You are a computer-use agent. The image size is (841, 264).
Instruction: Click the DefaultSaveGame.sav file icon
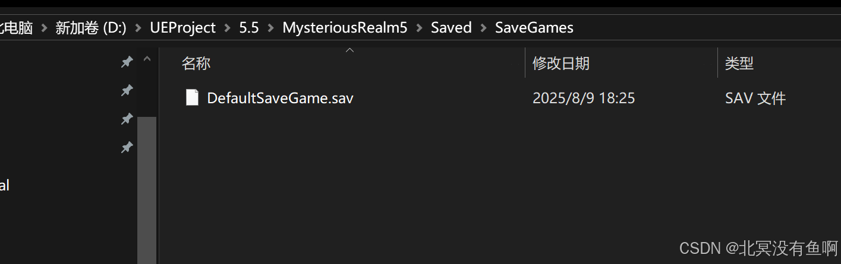pyautogui.click(x=192, y=97)
